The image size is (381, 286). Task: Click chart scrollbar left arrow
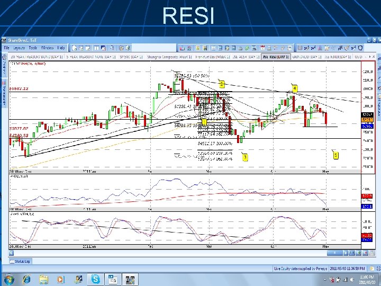point(11,253)
